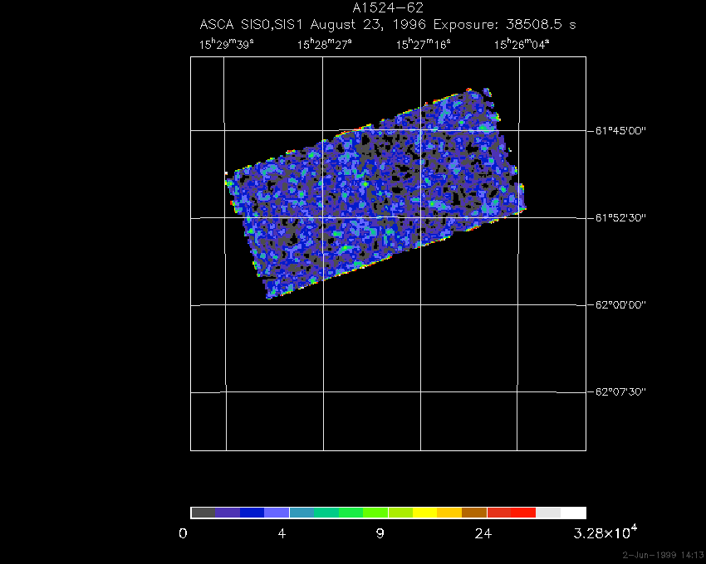Viewport: 706px width, 564px height.
Task: Select the ASCA SIS0,SIS1 exposure subtitle line
Action: point(388,24)
